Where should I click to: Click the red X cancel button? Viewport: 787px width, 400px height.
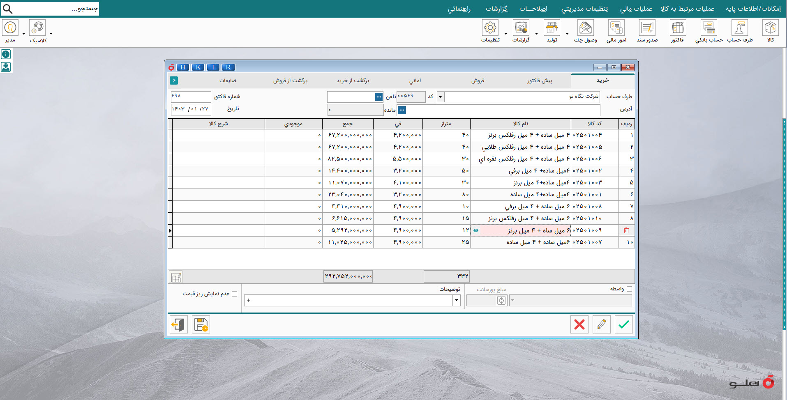pyautogui.click(x=579, y=324)
